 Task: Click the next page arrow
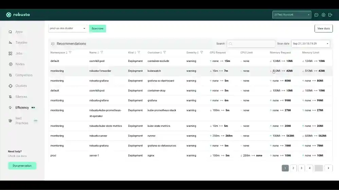[x=328, y=168]
